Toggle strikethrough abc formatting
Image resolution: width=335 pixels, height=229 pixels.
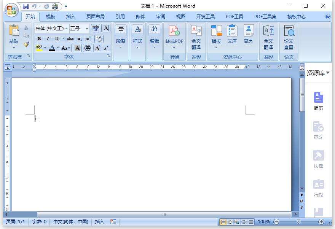click(70, 39)
